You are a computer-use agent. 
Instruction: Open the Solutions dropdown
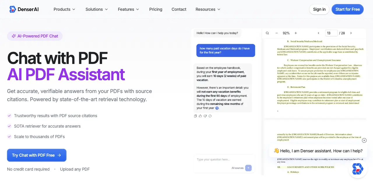[96, 9]
